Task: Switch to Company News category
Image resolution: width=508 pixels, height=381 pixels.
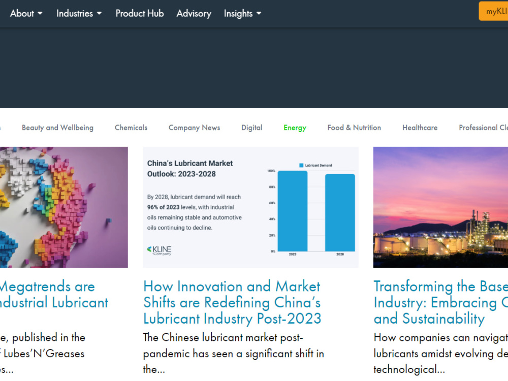Action: 194,128
